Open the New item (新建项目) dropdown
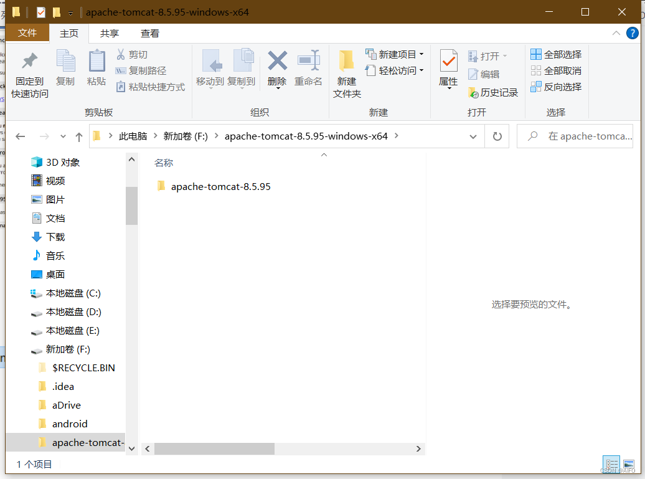Viewport: 645px width, 479px height. point(395,54)
